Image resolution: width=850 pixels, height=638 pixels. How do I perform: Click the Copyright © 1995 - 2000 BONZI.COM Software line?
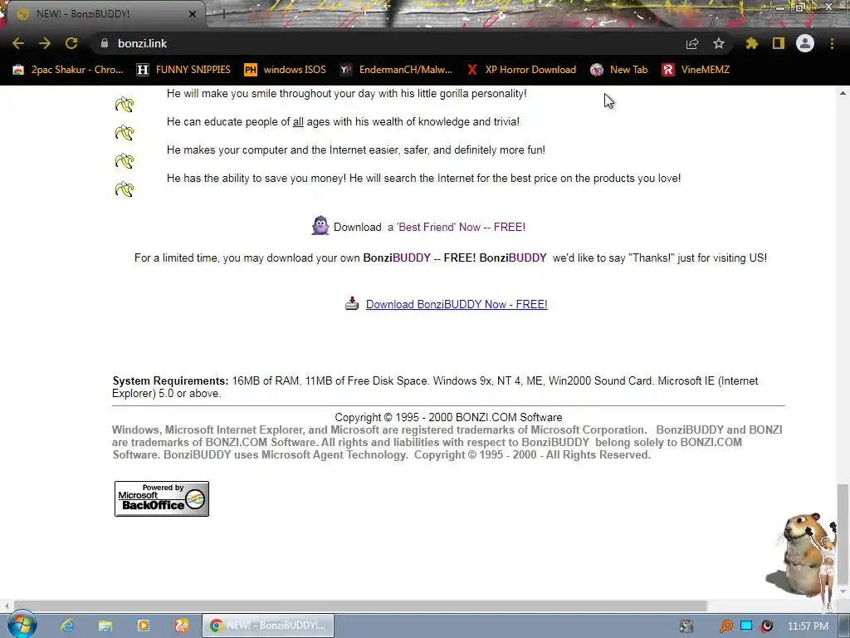pos(448,417)
